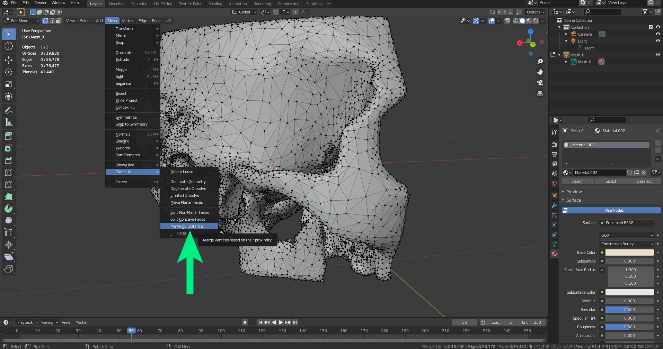Activate the Annotate pencil tool
This screenshot has height=349, width=663.
[x=9, y=111]
